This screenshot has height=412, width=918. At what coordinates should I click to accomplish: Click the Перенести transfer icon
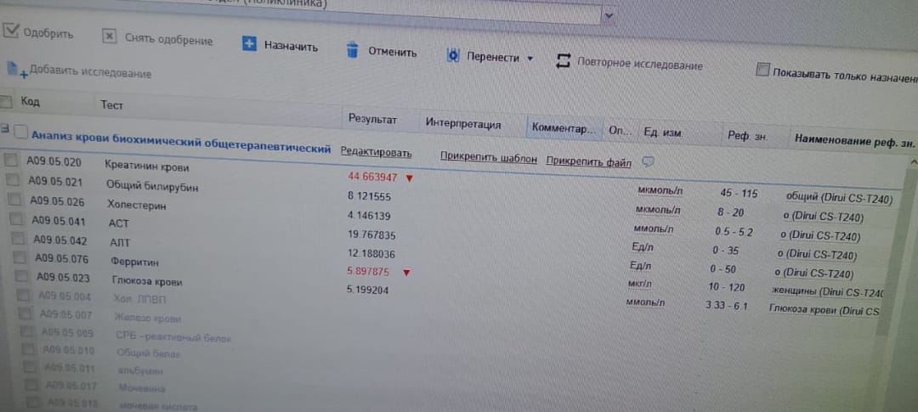tap(452, 56)
